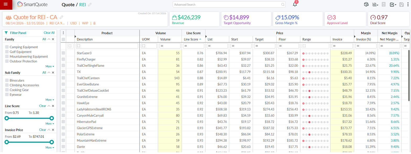Check Camping Equipment family filter
411x154 pixels.
[x=7, y=47]
